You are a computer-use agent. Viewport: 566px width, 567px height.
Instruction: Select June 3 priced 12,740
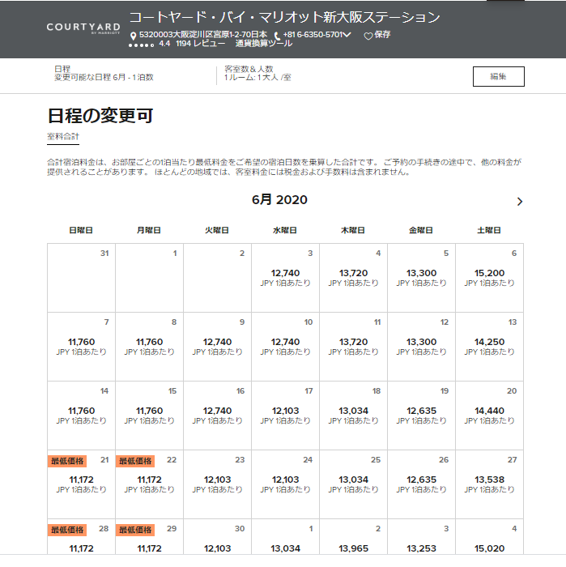pos(285,278)
